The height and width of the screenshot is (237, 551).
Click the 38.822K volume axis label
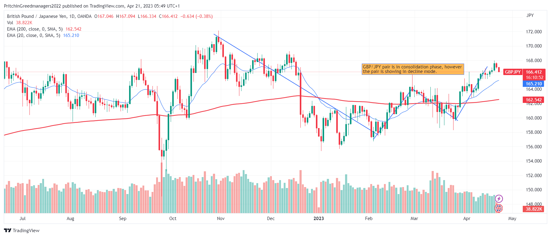tap(534, 209)
